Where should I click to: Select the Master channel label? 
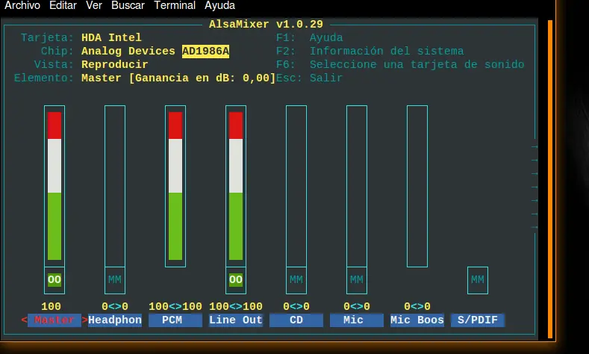tap(54, 320)
